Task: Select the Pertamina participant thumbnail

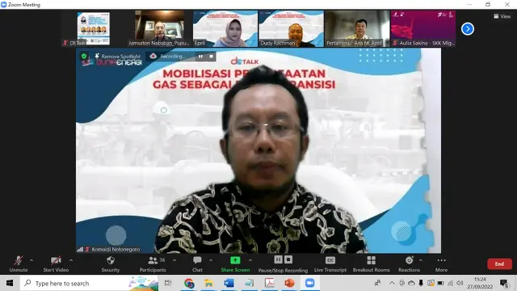Action: pos(357,28)
